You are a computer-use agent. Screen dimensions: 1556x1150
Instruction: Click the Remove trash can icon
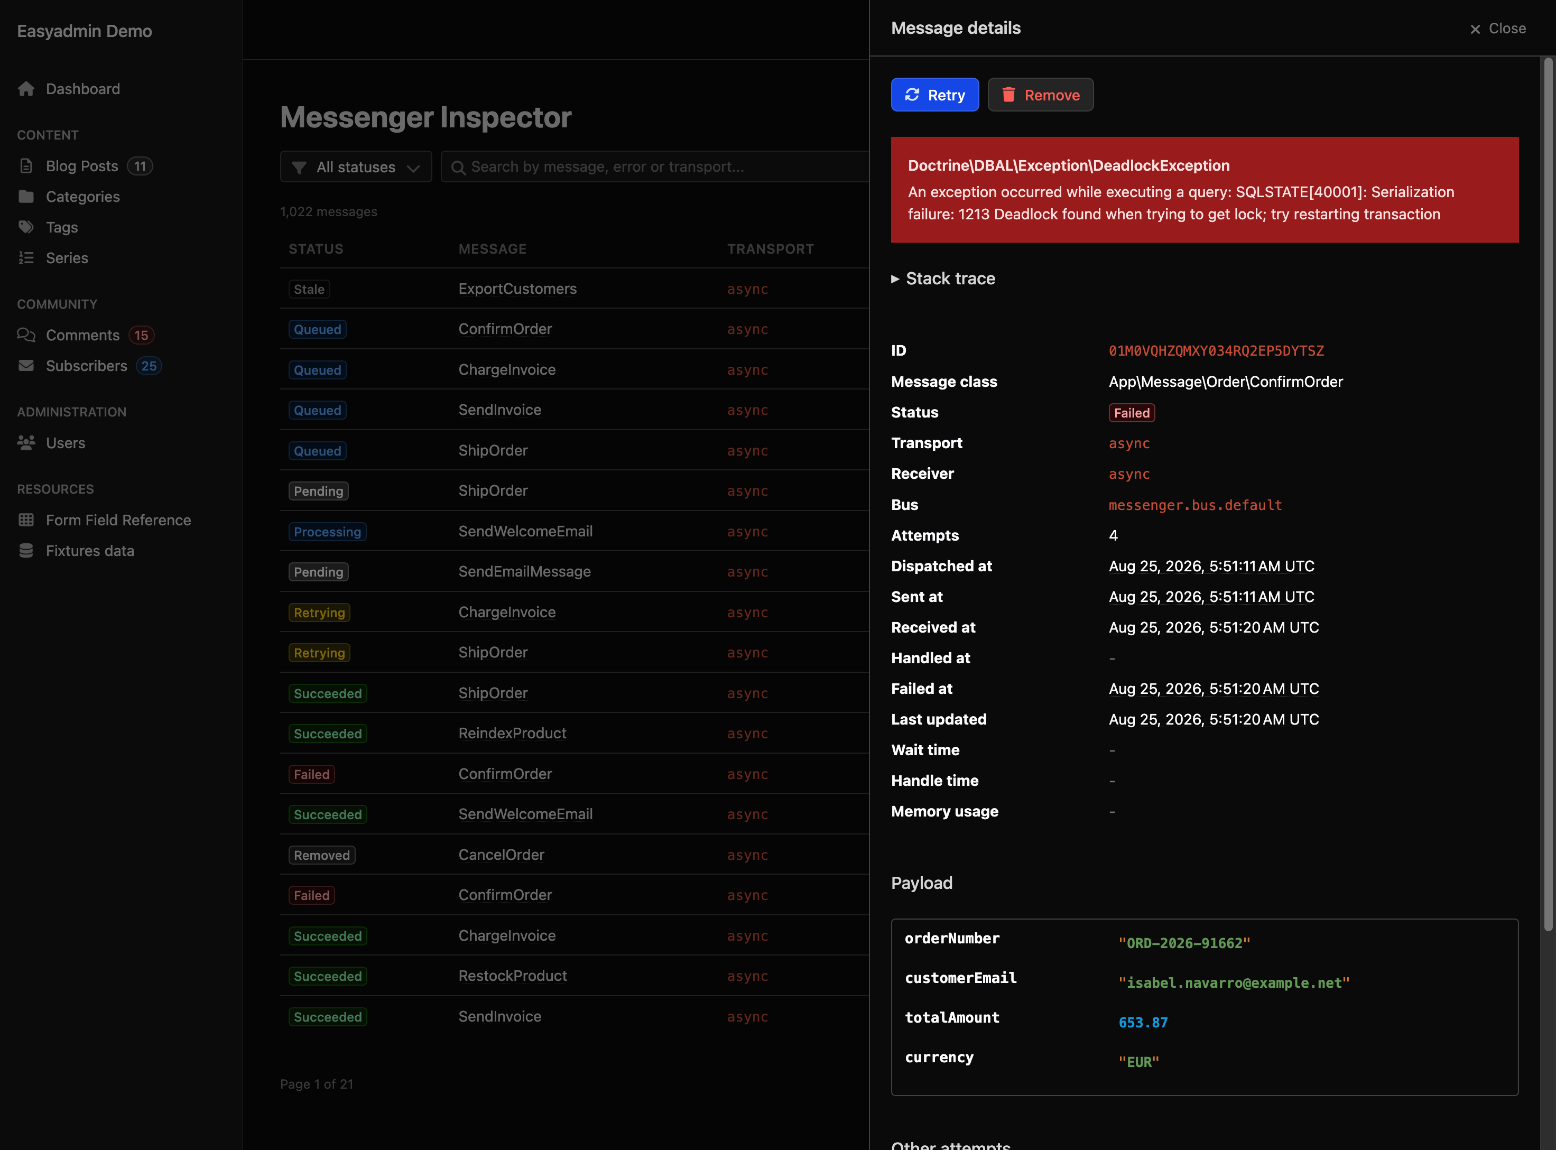(x=1009, y=95)
